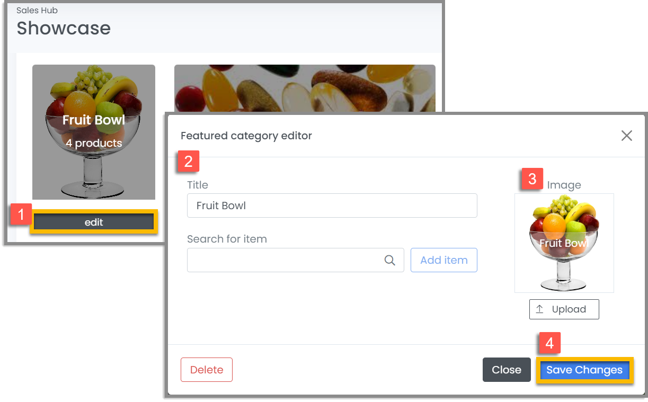Screen dimensions: 648x402
Task: Select the Fruit Bowl image preview thumbnail
Action: point(564,243)
